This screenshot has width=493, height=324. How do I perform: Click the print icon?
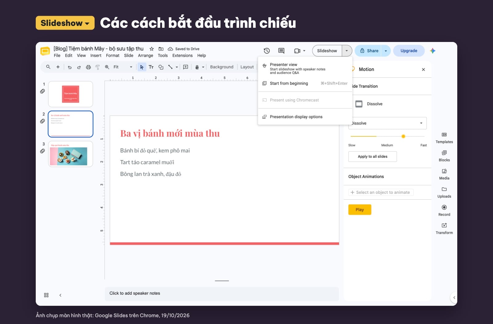[x=88, y=67]
